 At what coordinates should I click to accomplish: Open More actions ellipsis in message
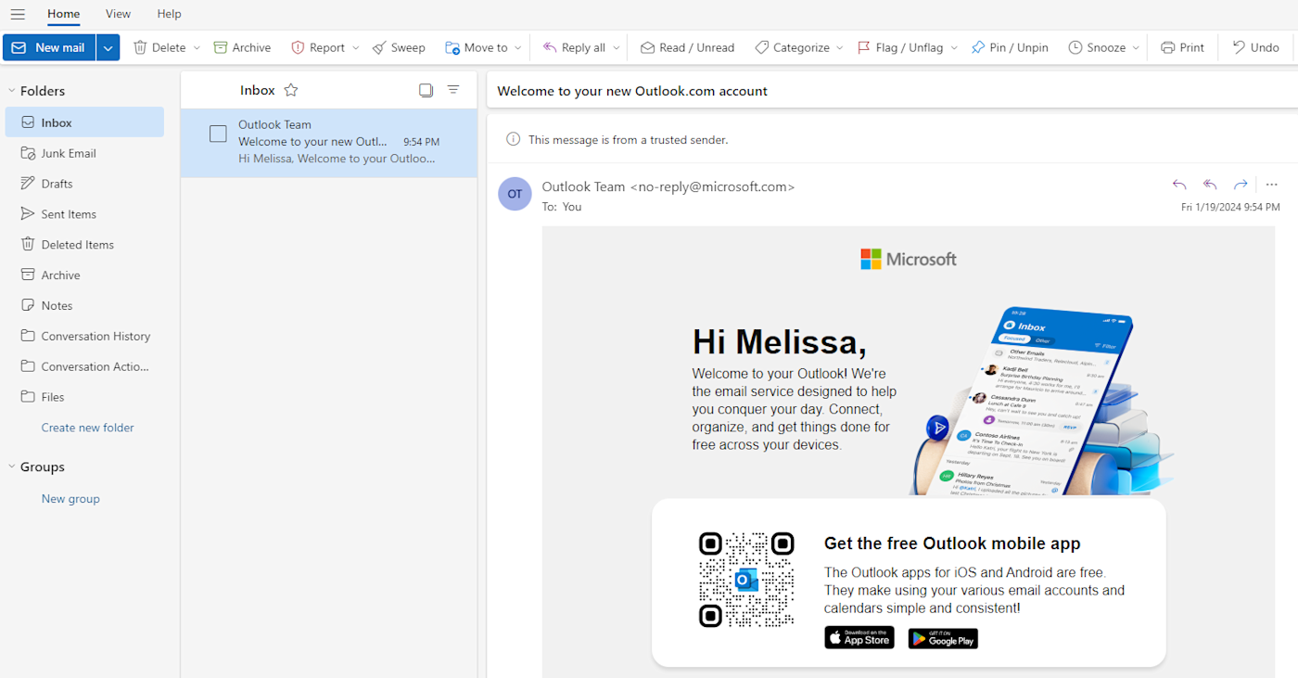coord(1272,185)
